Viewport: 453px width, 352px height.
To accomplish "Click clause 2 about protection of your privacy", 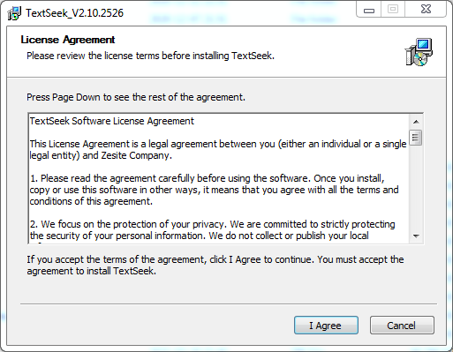I will click(x=212, y=230).
